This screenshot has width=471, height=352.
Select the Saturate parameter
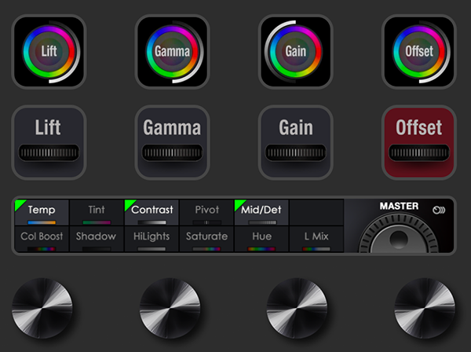[x=206, y=239]
